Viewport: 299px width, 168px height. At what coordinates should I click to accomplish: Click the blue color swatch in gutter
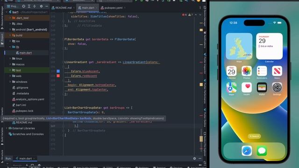(x=58, y=71)
